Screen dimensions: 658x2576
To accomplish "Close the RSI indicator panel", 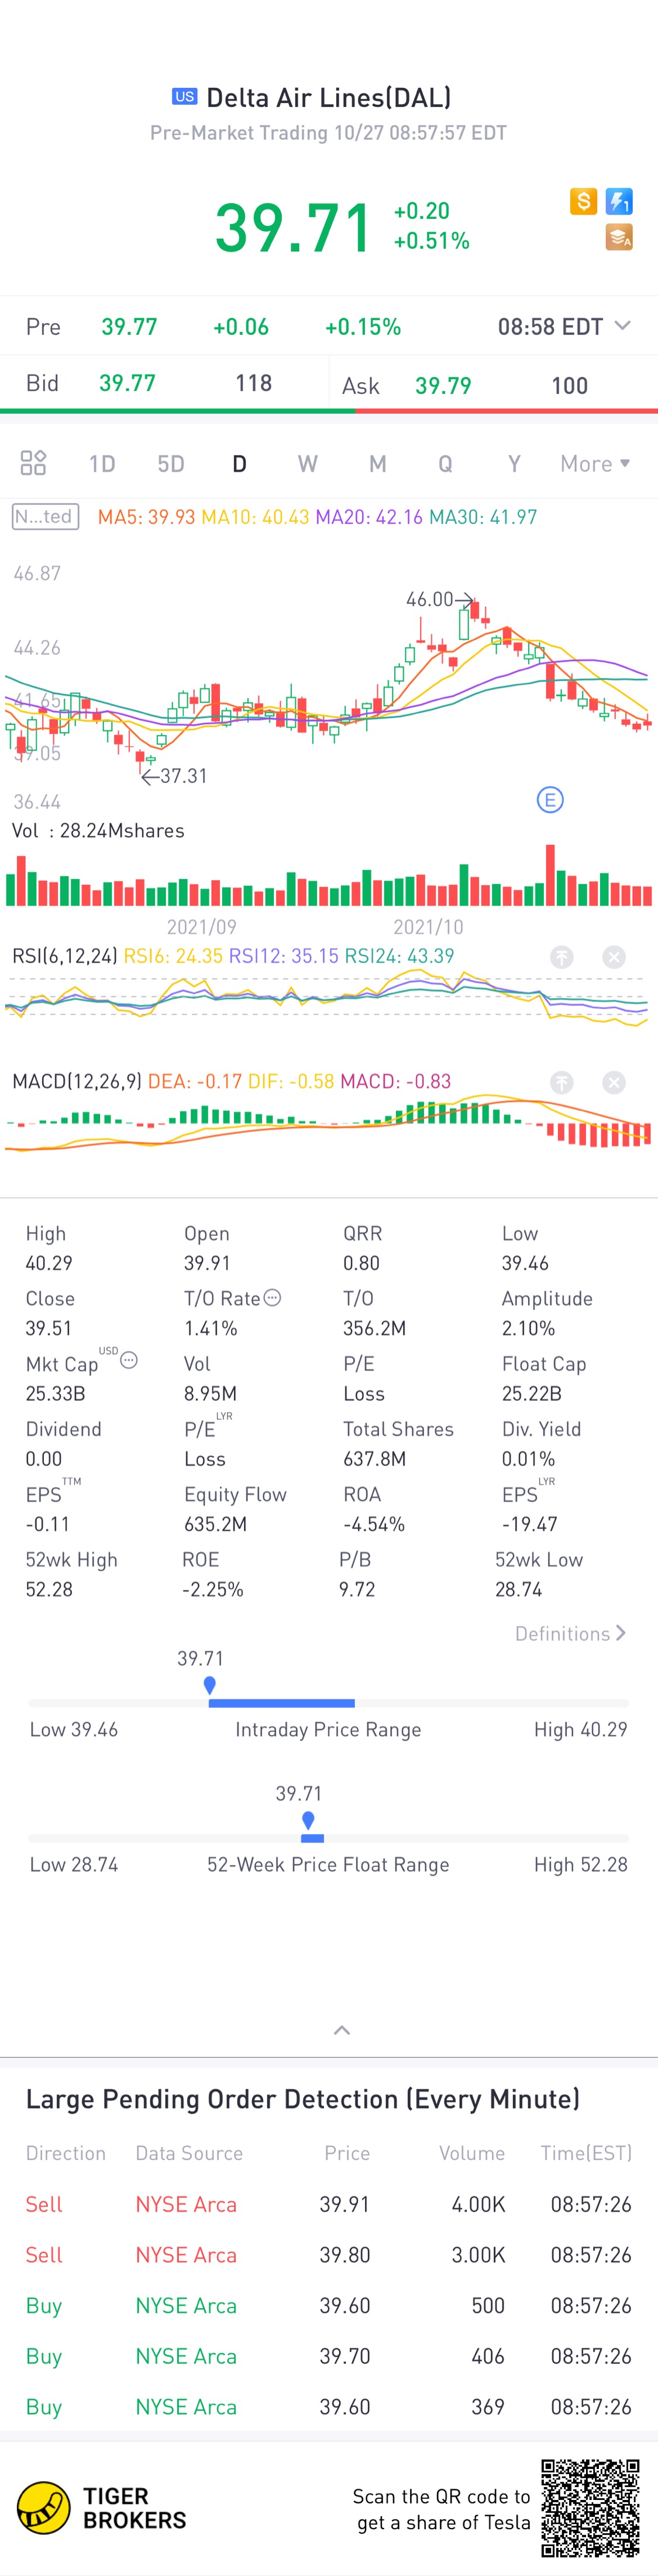I will coord(614,957).
